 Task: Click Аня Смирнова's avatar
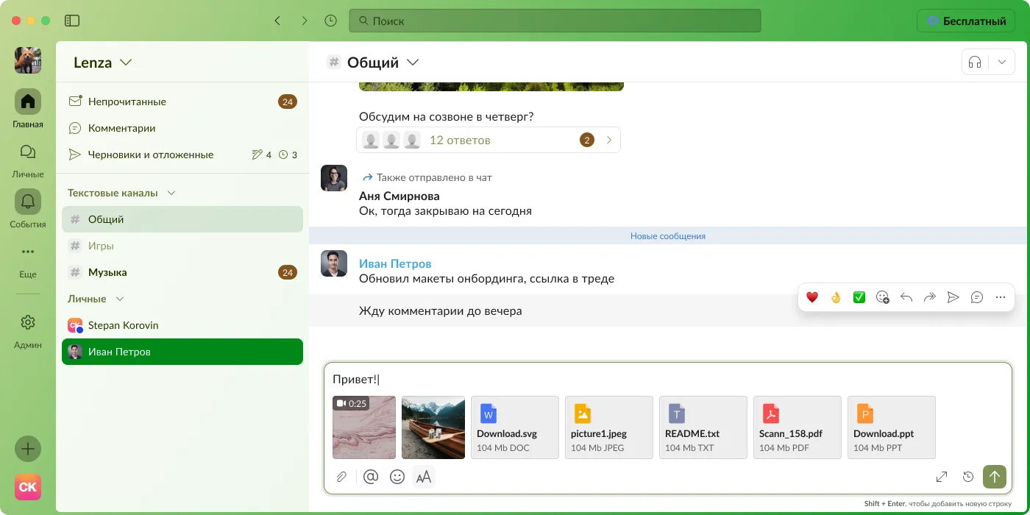tap(334, 178)
